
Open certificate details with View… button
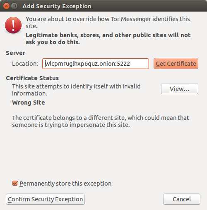point(180,89)
